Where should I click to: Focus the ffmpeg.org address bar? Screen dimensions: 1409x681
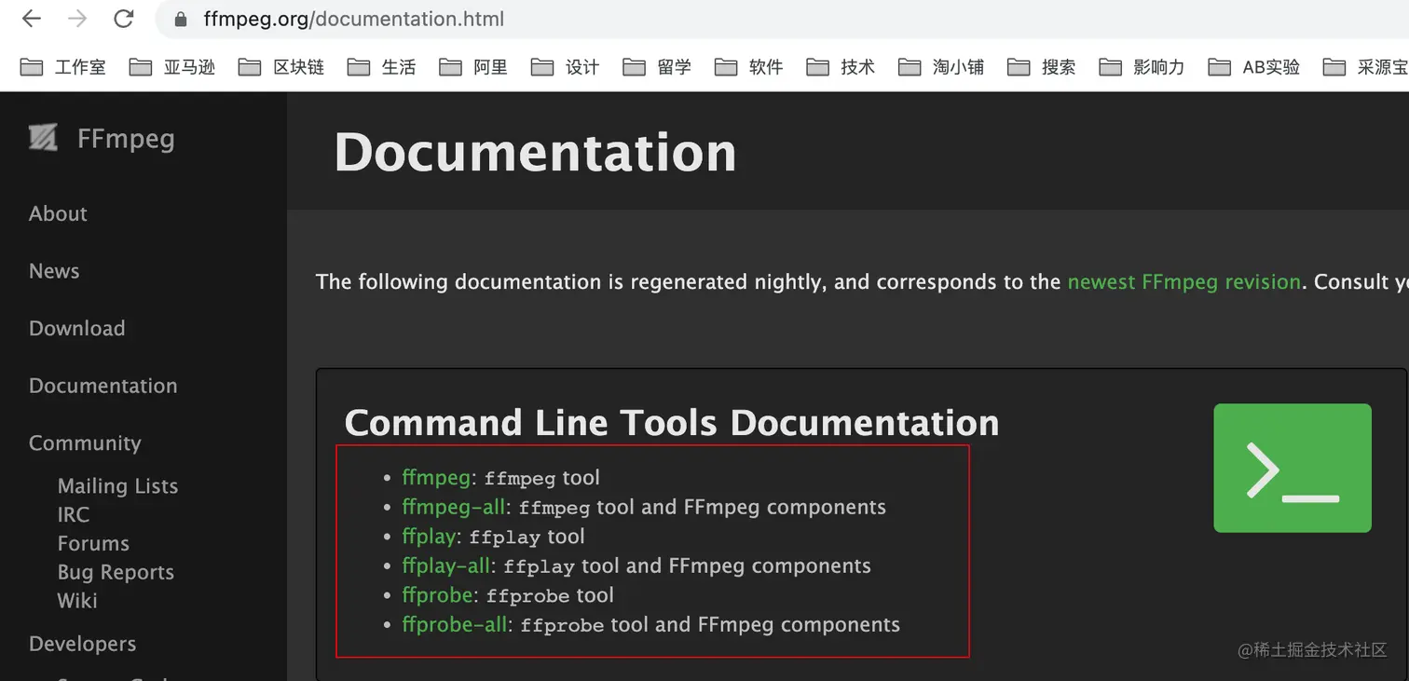pos(783,19)
